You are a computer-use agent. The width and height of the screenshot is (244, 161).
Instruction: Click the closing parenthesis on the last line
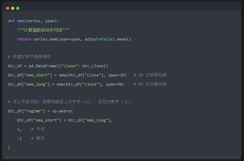9,147
